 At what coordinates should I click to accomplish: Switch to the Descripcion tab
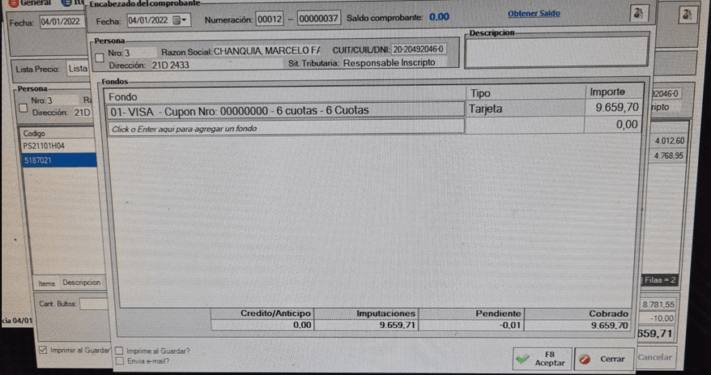81,283
